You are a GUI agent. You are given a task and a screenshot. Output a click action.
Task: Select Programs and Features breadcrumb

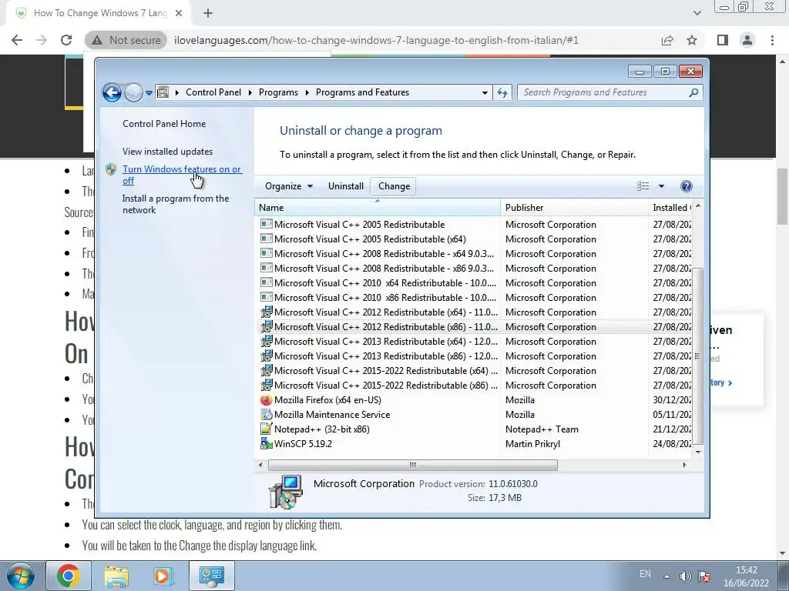tap(362, 92)
